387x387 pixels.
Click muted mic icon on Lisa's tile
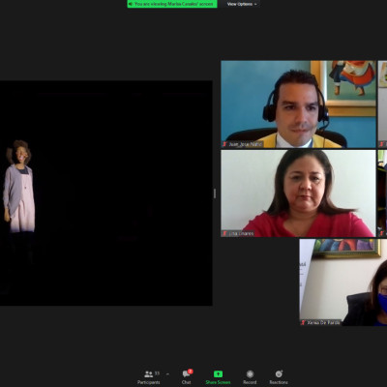click(224, 233)
